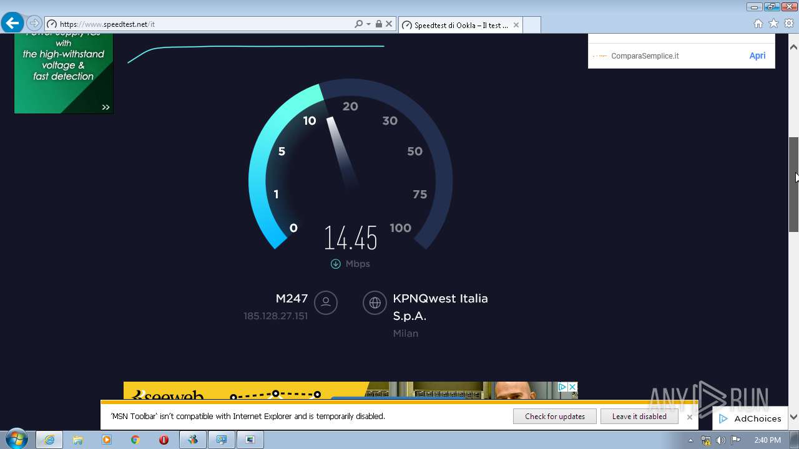Click the globe server icon
799x449 pixels.
(375, 303)
